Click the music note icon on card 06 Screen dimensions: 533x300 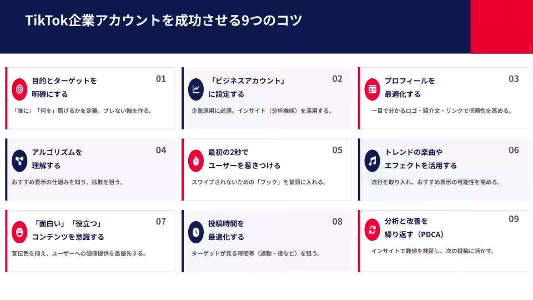click(x=372, y=161)
